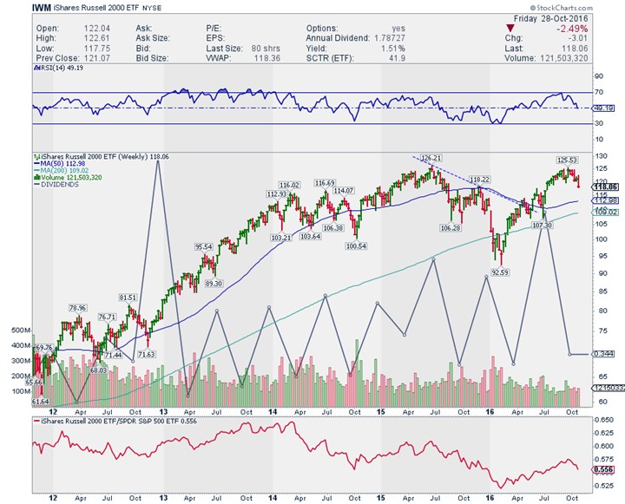Click the 61.64 low price label
This screenshot has height=504, width=625.
[40, 402]
